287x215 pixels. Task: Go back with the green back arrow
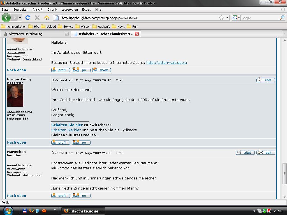(6, 18)
